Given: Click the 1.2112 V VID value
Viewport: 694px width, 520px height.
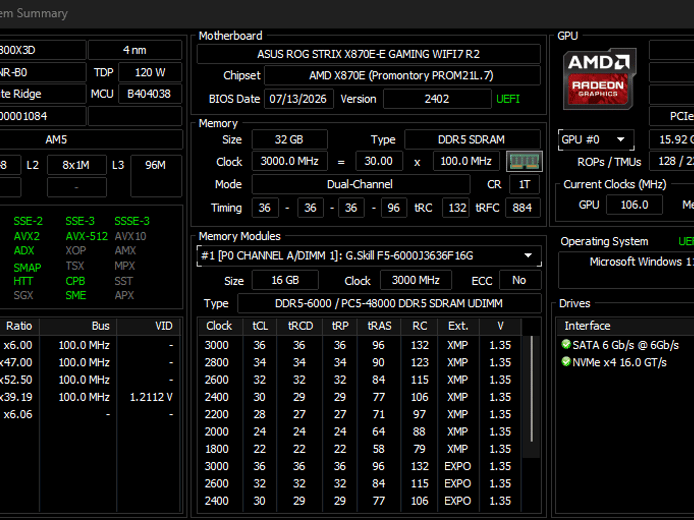Looking at the screenshot, I should 151,397.
